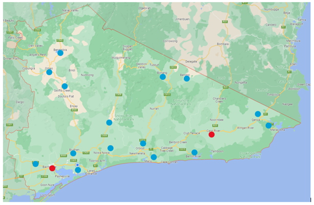The height and width of the screenshot is (205, 314).
Task: Select the blue marker at Marlo
Action: 154,157
